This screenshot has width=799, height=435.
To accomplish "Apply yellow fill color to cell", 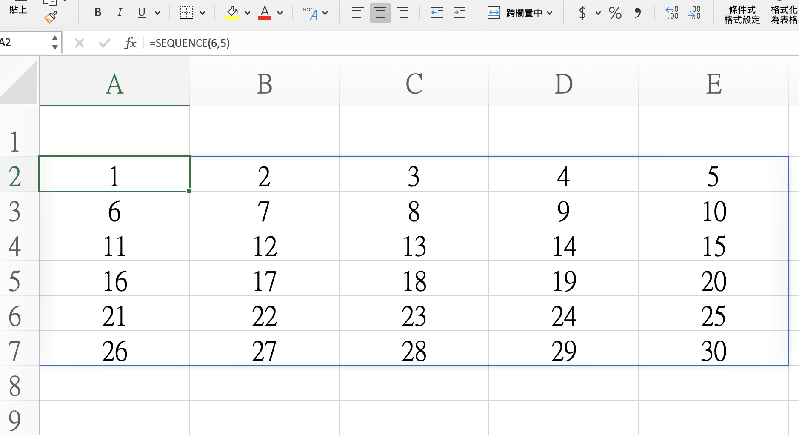I will [x=232, y=13].
